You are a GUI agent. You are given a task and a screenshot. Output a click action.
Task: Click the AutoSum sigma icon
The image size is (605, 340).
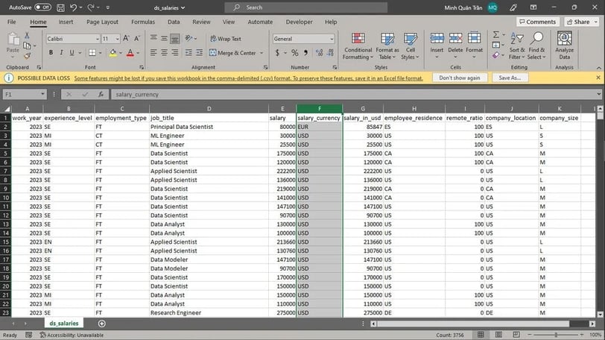pos(495,35)
